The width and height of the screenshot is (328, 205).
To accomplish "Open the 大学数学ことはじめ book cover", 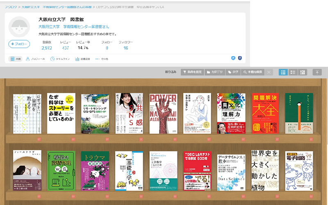I will click(163, 171).
